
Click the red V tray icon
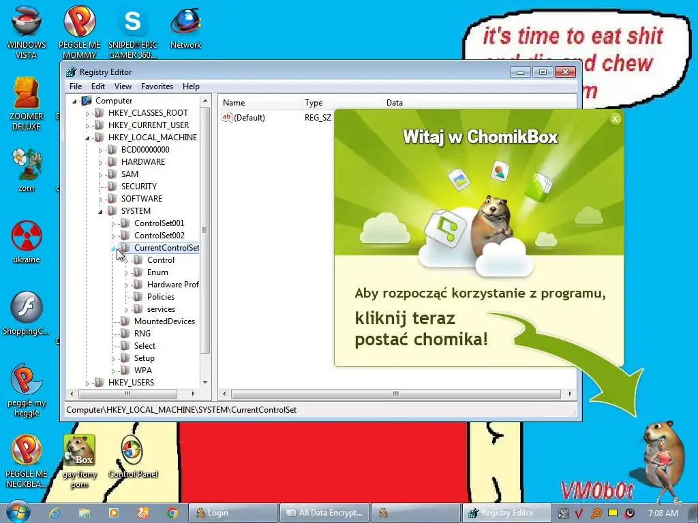coord(579,513)
